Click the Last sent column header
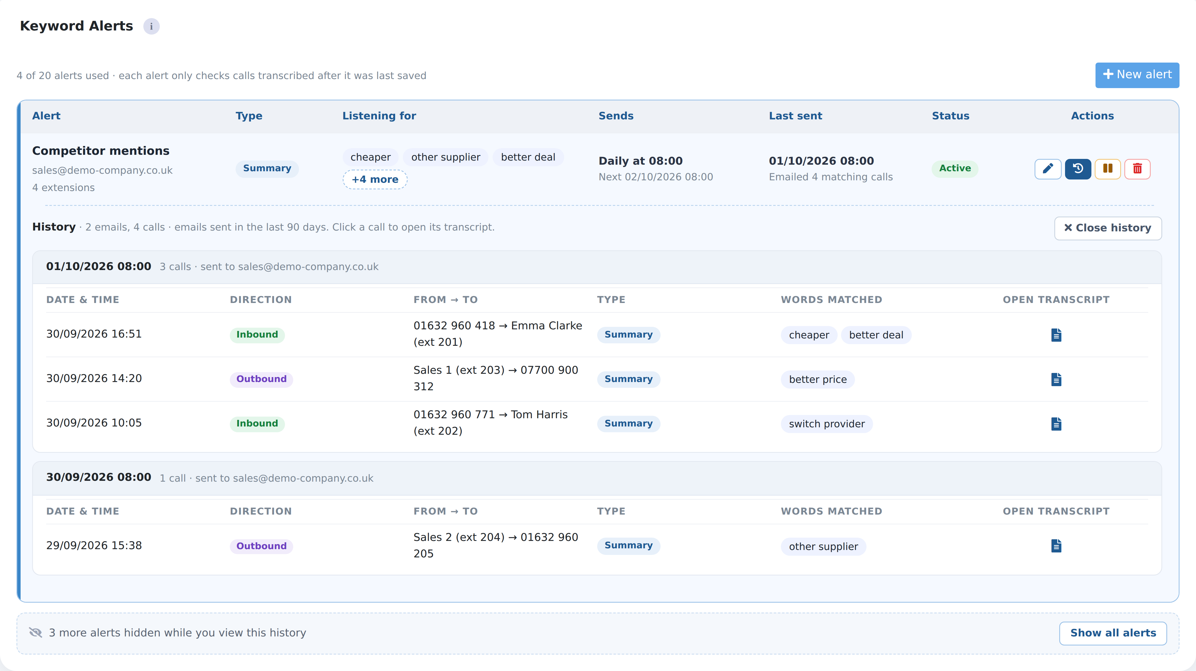Viewport: 1196px width, 671px height. (x=795, y=116)
